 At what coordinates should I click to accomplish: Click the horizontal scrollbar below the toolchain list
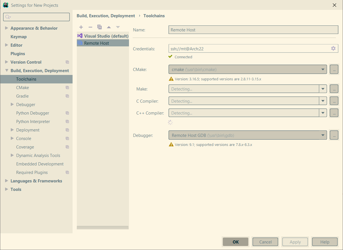click(103, 227)
